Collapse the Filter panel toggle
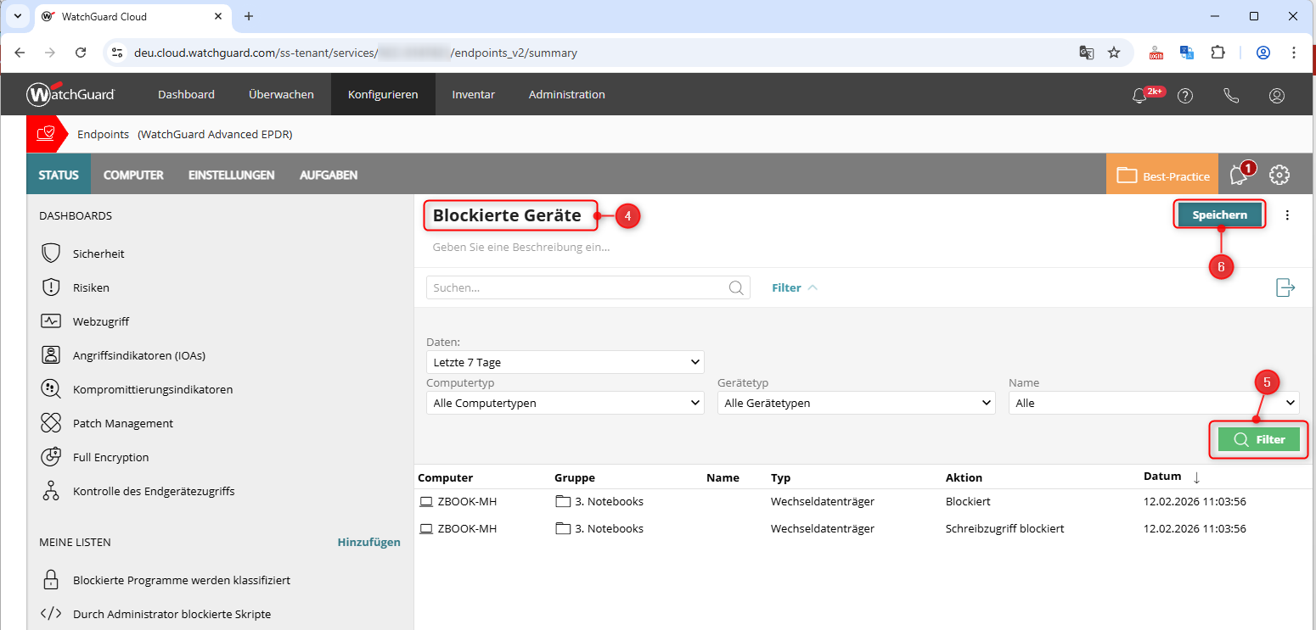The height and width of the screenshot is (630, 1316). click(794, 287)
